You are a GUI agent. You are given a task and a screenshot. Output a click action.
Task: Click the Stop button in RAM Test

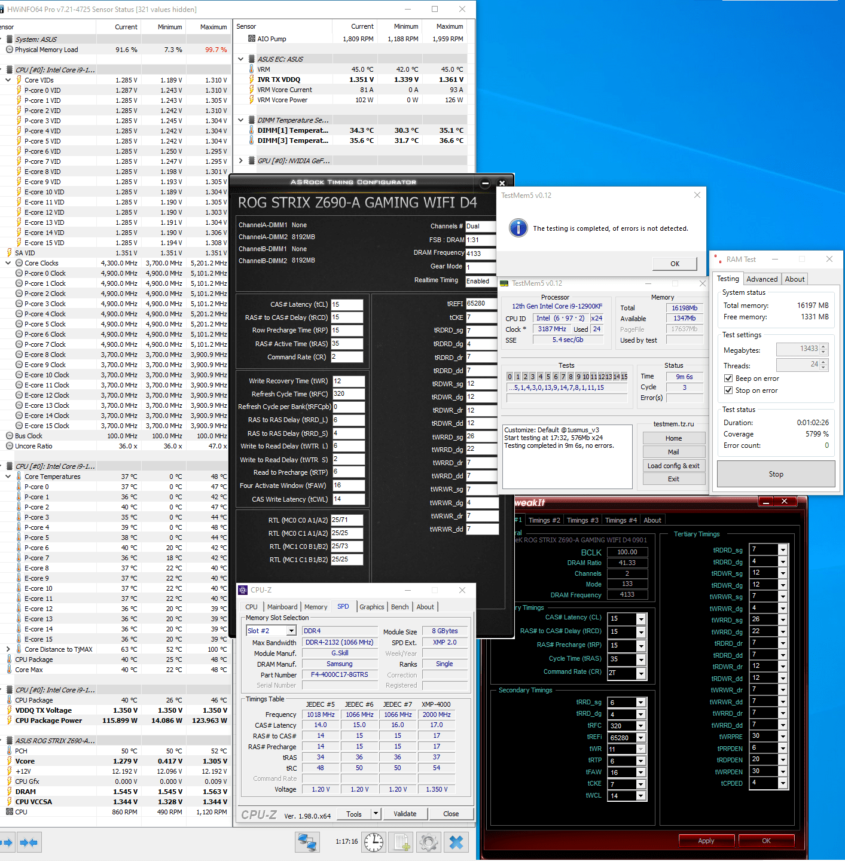[x=776, y=474]
